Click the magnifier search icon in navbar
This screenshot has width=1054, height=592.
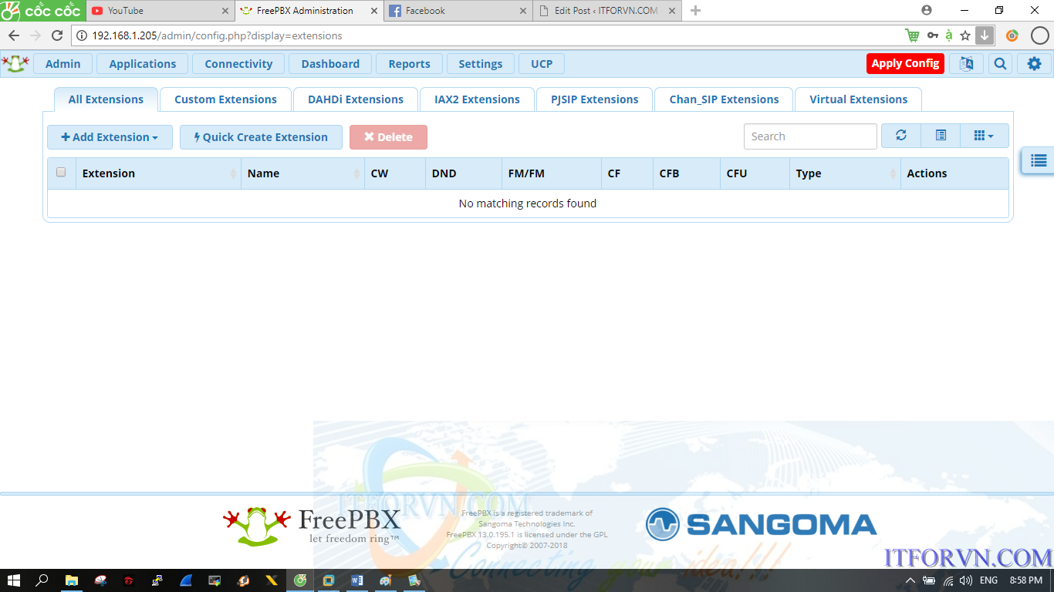pyautogui.click(x=1000, y=64)
